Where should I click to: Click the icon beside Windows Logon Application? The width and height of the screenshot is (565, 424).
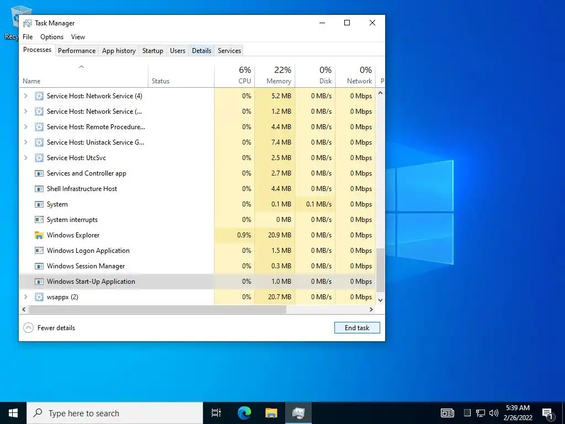pyautogui.click(x=39, y=251)
